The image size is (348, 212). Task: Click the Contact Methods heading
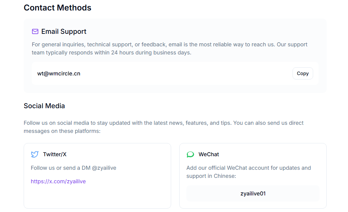click(x=57, y=8)
